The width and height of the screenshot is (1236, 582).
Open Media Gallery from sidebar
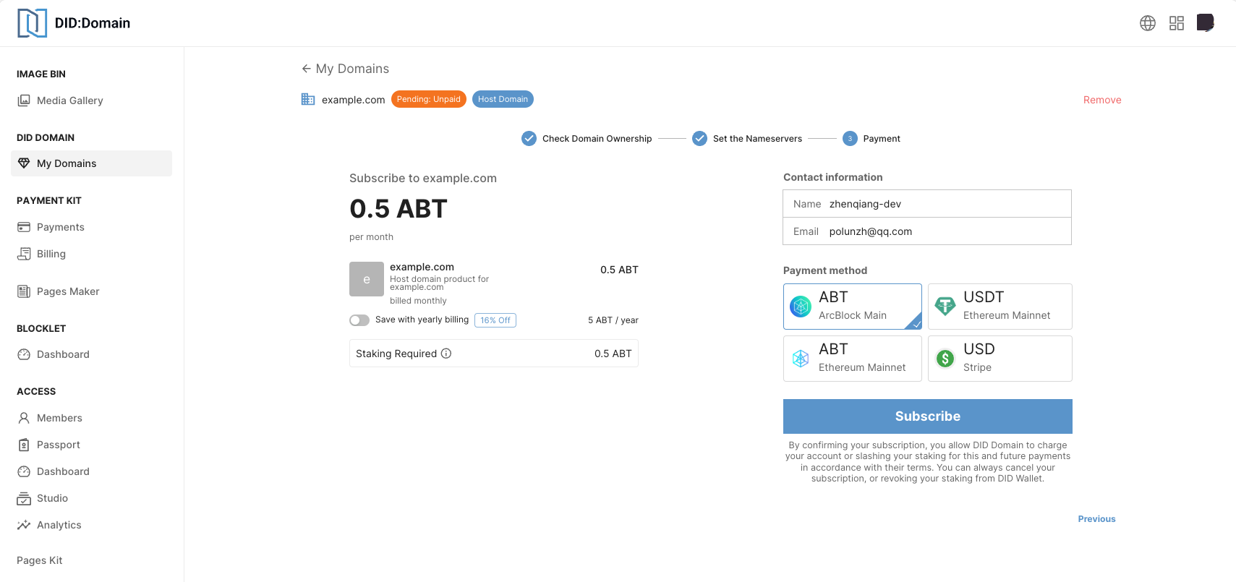coord(69,100)
